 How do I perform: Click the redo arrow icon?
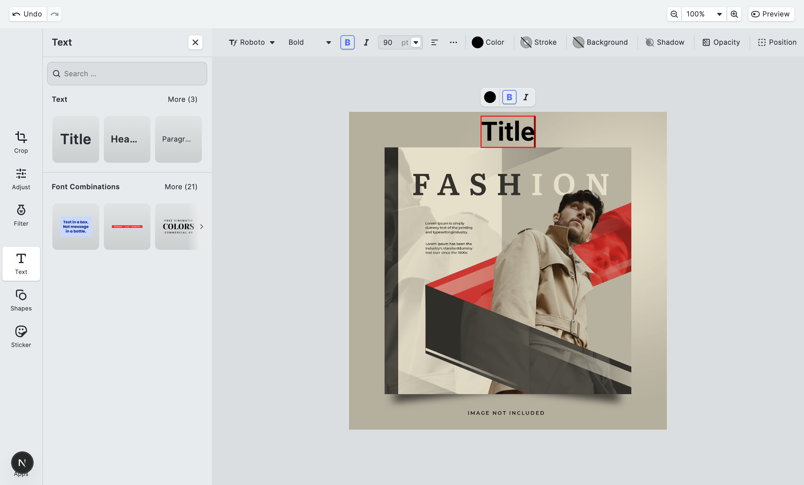coord(54,14)
